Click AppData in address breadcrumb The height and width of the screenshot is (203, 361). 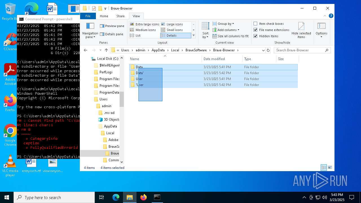pyautogui.click(x=158, y=50)
